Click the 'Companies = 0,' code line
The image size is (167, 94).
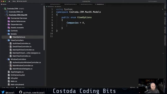point(76,23)
